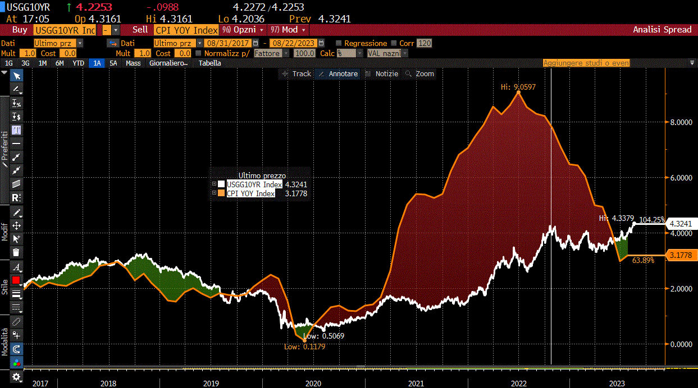
Task: Open the calendar icon beside 08/31/2017
Action: point(256,43)
